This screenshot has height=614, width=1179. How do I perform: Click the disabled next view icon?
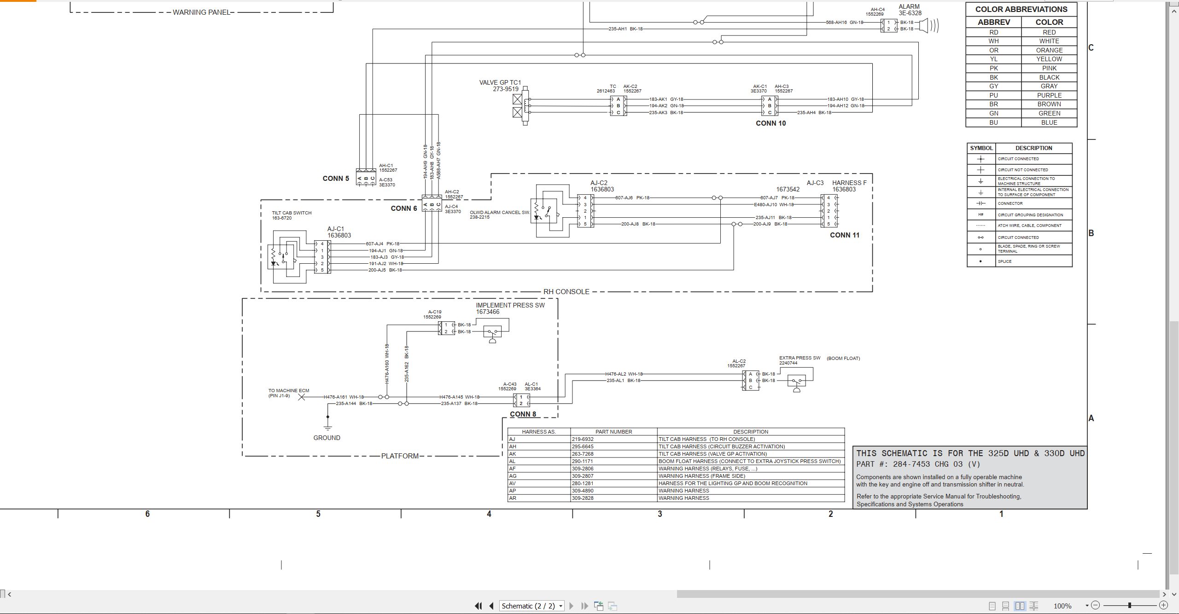tap(613, 606)
